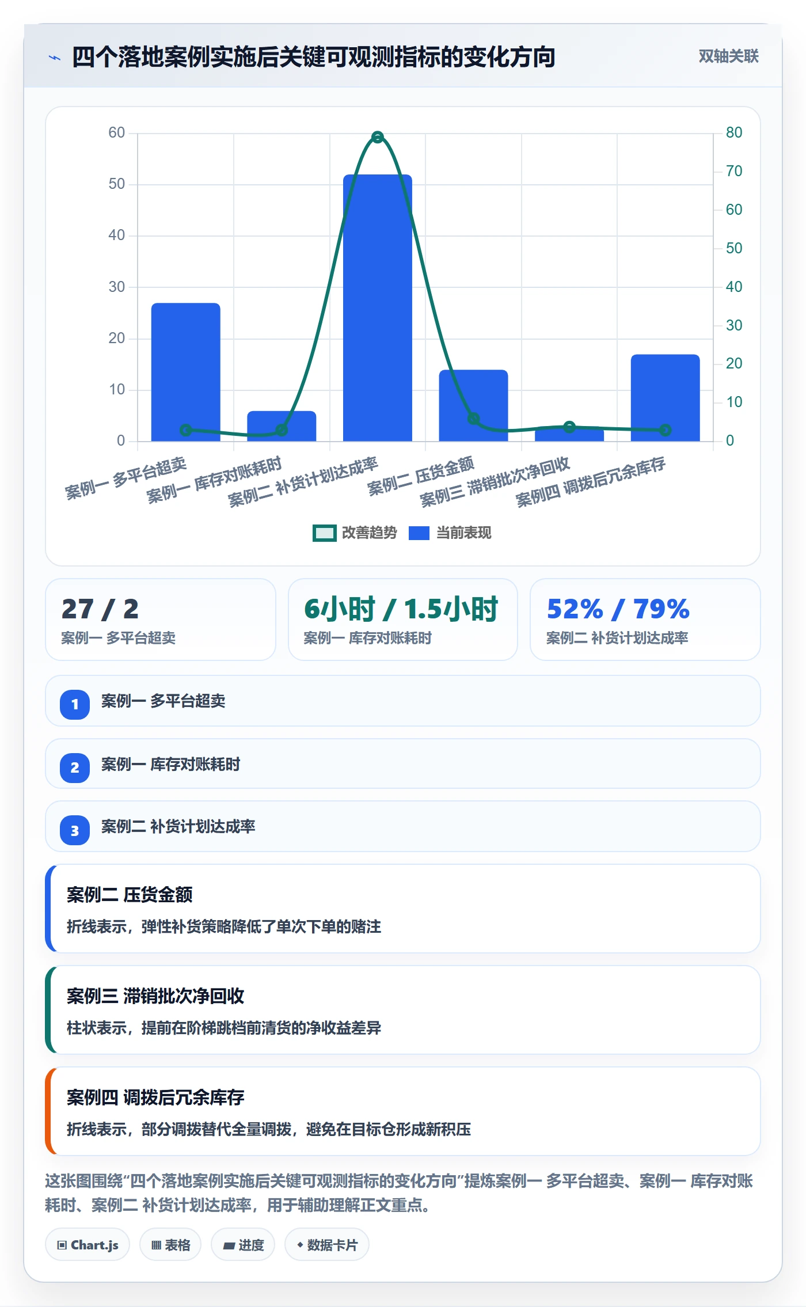Click the chart title 四个落地案例实施后关键可观测指标的变化方向
The height and width of the screenshot is (1307, 806).
pyautogui.click(x=314, y=57)
